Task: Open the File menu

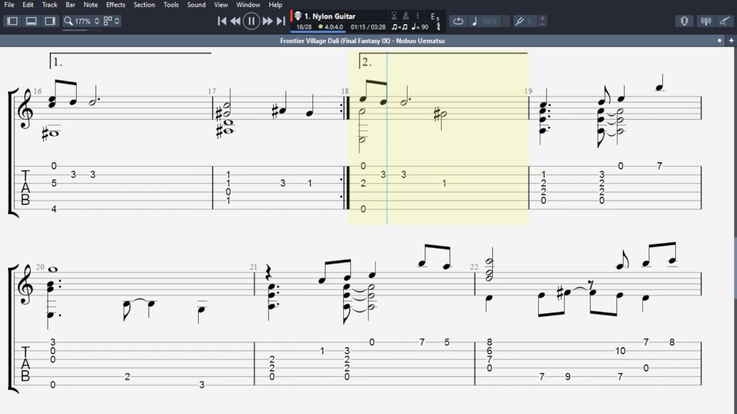Action: point(9,5)
